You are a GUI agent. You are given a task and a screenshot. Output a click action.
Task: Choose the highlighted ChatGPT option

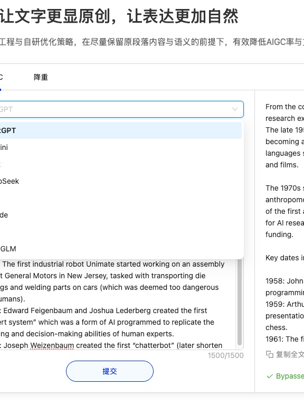click(120, 130)
